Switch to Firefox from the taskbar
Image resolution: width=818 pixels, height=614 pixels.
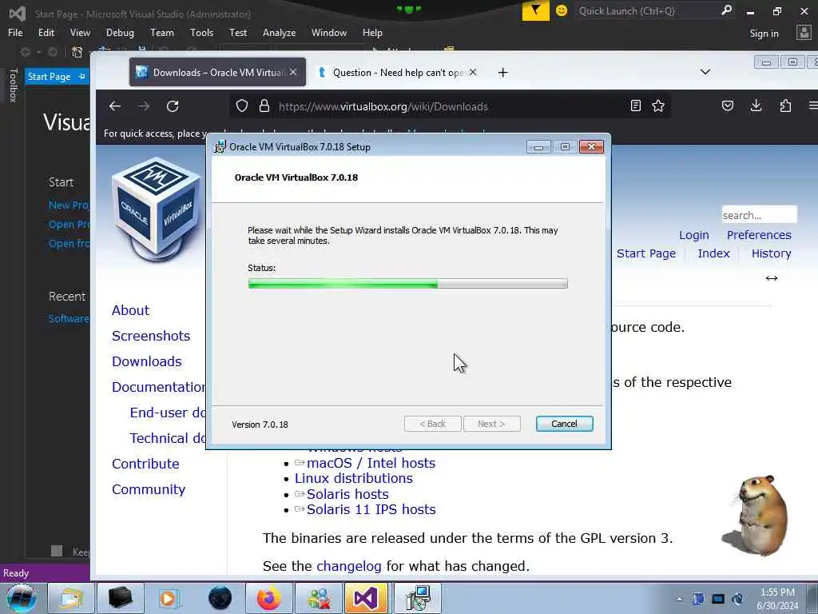(268, 598)
